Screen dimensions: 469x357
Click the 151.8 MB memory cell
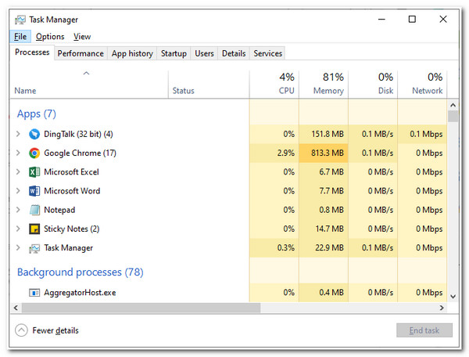324,134
